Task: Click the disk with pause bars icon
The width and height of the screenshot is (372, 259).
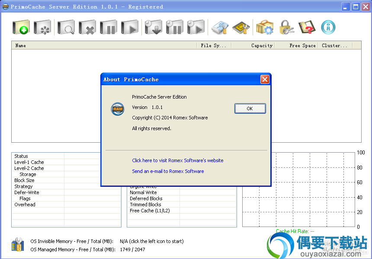Action: pyautogui.click(x=109, y=27)
